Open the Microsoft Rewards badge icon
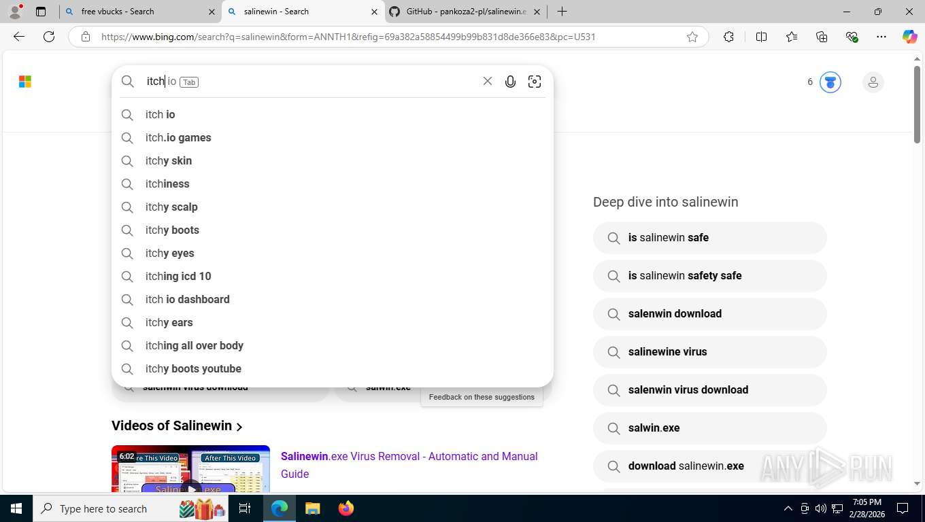Image resolution: width=925 pixels, height=522 pixels. click(830, 82)
